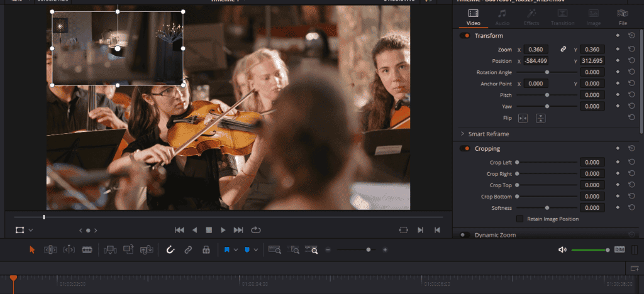Click Flip vertical button
Screen dimensions: 644x294
click(x=541, y=118)
